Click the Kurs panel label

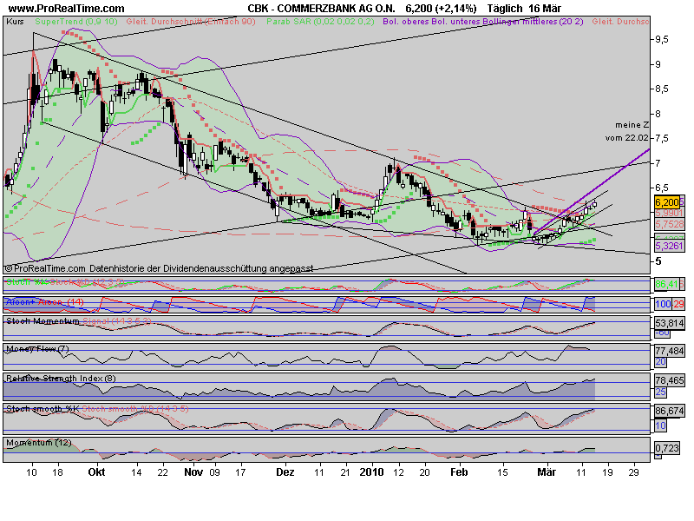15,21
